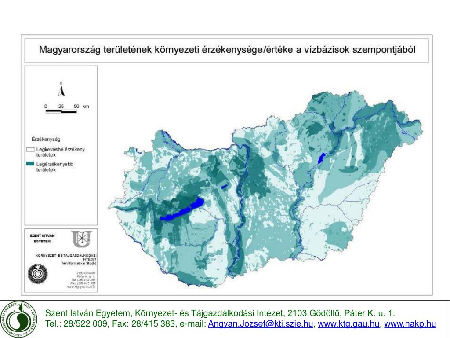Click the 'Legkevésbé érzékeny területek' legend label

pyautogui.click(x=60, y=152)
